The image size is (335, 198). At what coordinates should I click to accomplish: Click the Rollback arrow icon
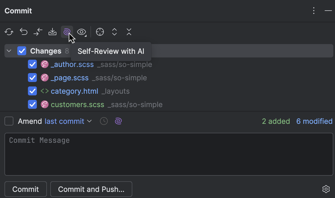pyautogui.click(x=23, y=32)
